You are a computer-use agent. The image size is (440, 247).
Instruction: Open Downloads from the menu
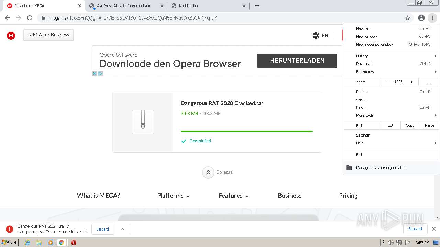click(392, 64)
